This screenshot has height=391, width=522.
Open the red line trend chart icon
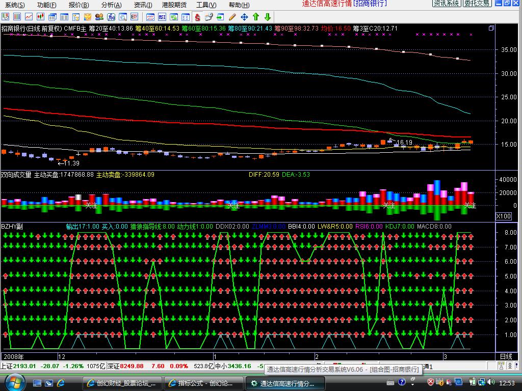[x=29, y=17]
